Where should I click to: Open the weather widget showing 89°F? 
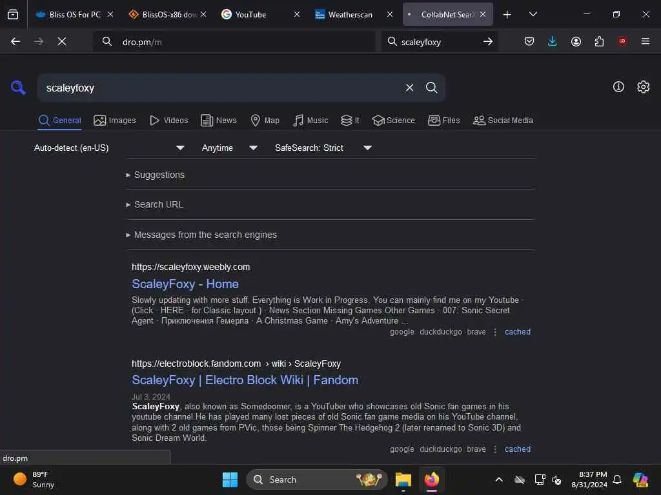click(34, 480)
